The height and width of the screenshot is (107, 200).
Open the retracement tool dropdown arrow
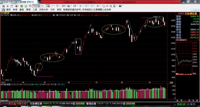click(60, 6)
